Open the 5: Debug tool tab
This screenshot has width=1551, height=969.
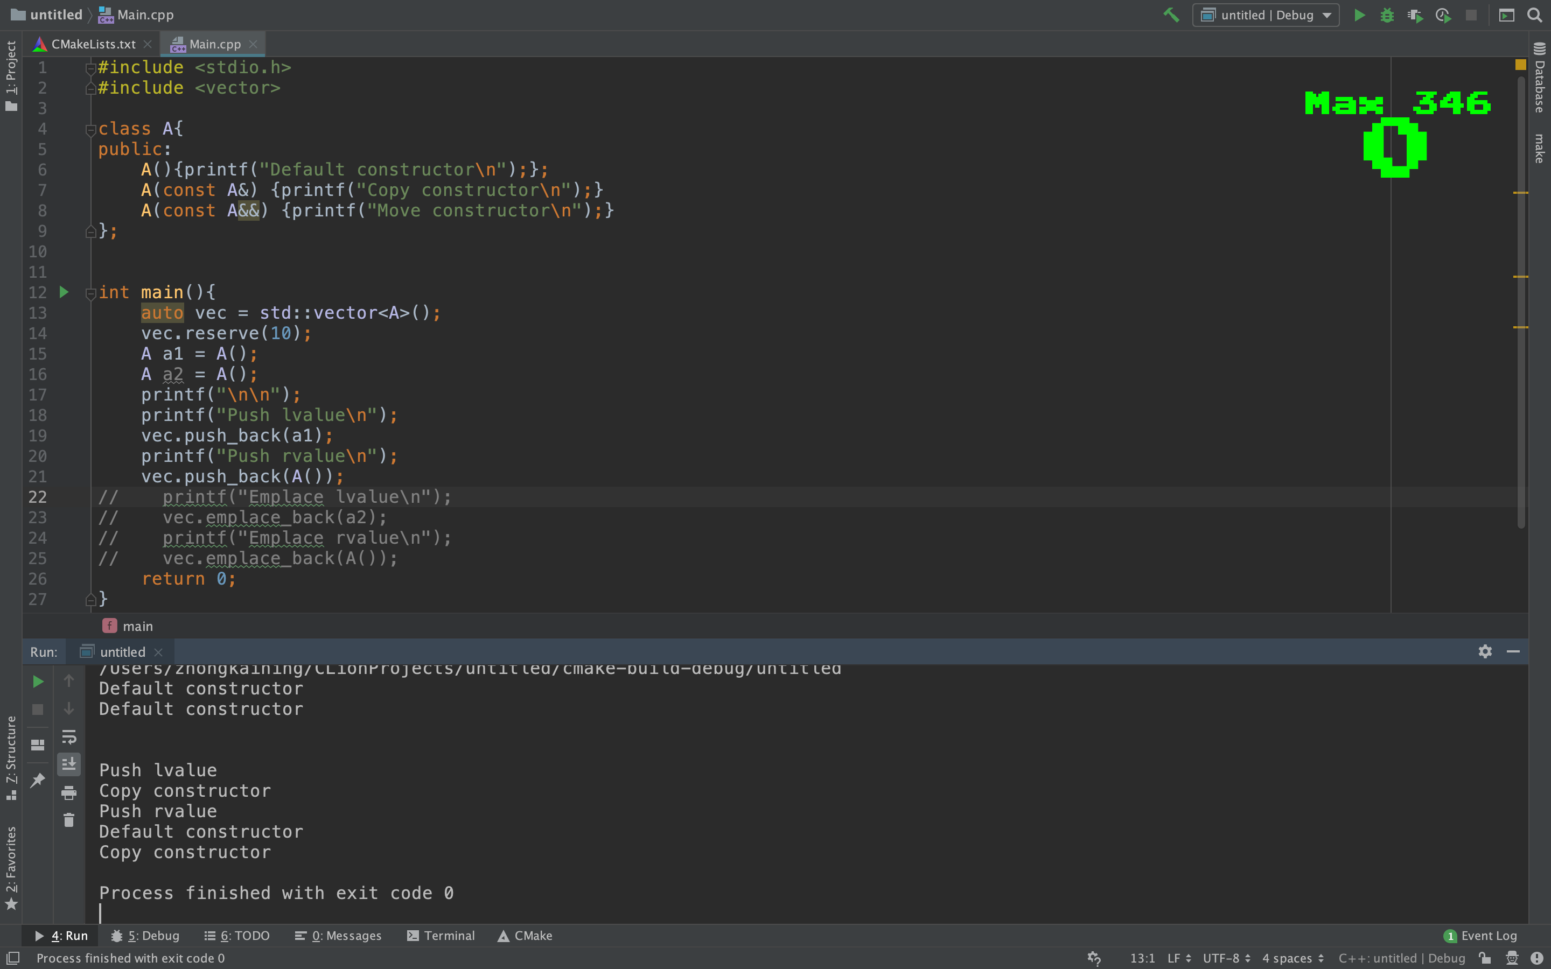[145, 936]
